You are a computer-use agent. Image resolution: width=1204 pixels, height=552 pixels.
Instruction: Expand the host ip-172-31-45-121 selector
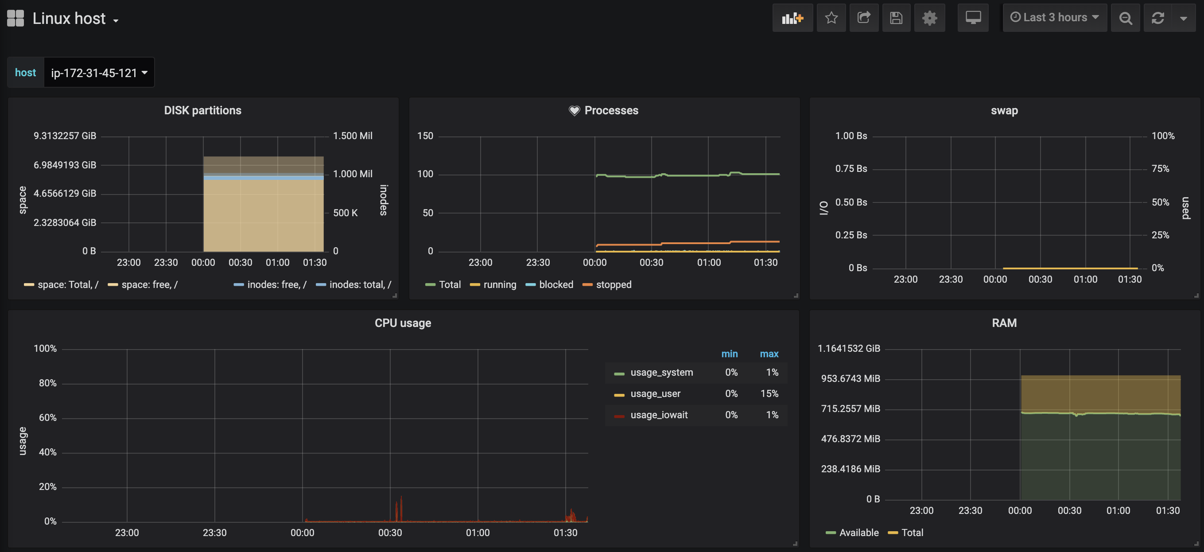pos(99,73)
